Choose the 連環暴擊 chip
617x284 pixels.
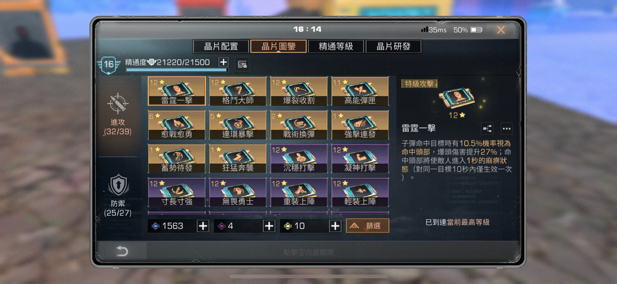pos(238,125)
